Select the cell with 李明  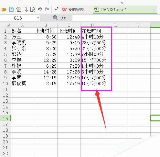[22, 72]
